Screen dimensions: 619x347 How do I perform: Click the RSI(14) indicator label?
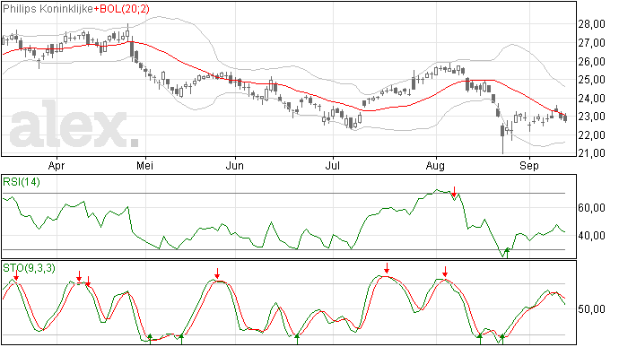click(22, 182)
